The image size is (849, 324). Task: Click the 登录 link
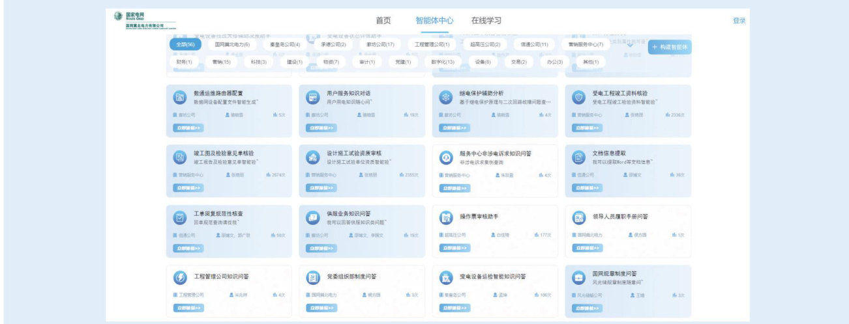tap(739, 21)
